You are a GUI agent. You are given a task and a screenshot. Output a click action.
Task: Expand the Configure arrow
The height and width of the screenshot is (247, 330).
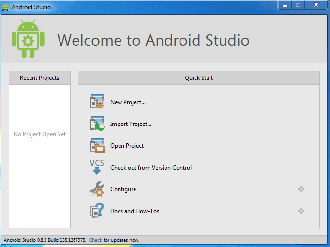click(301, 189)
